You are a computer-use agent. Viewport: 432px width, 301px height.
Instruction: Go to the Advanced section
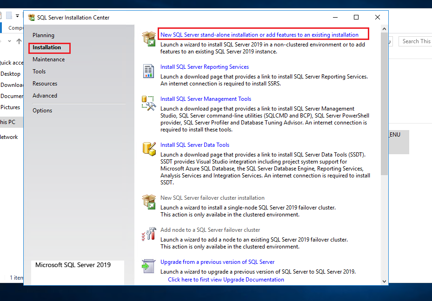45,96
